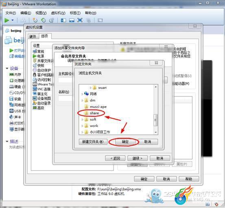This screenshot has width=225, height=208.
Task: Collapse the 设备 section
Action: 7,68
